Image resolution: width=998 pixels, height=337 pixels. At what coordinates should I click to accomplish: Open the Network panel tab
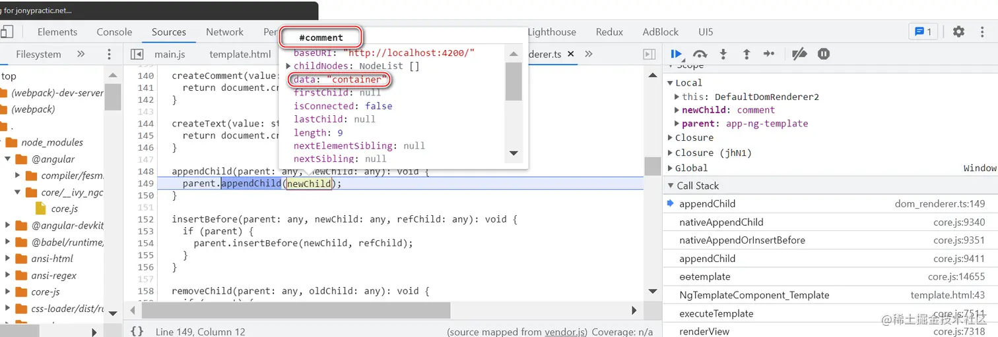point(224,32)
